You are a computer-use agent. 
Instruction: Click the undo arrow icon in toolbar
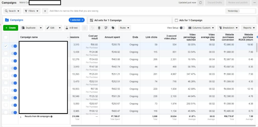click(92, 28)
